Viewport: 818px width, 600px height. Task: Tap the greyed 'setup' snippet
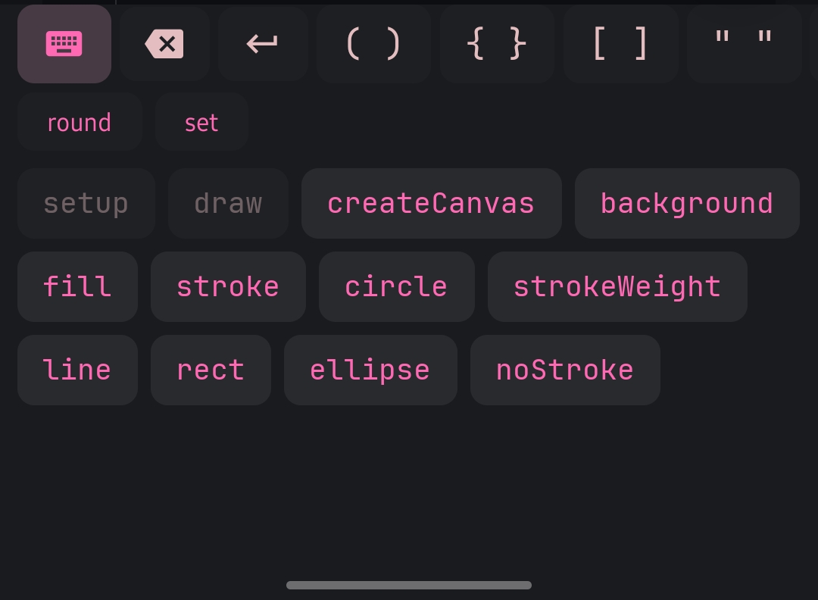coord(86,204)
